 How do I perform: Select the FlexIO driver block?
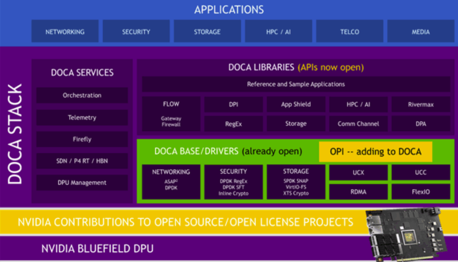click(420, 192)
